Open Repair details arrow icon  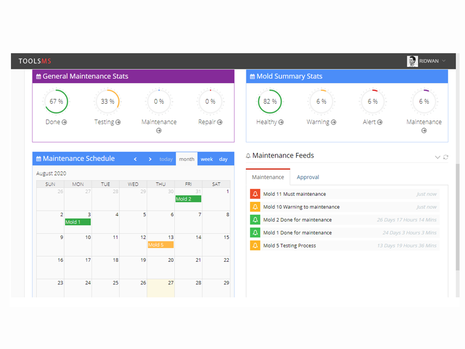click(220, 122)
